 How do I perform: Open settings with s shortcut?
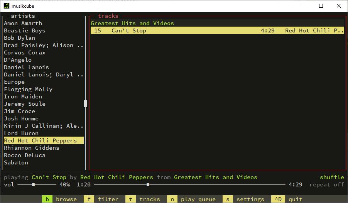point(243,199)
